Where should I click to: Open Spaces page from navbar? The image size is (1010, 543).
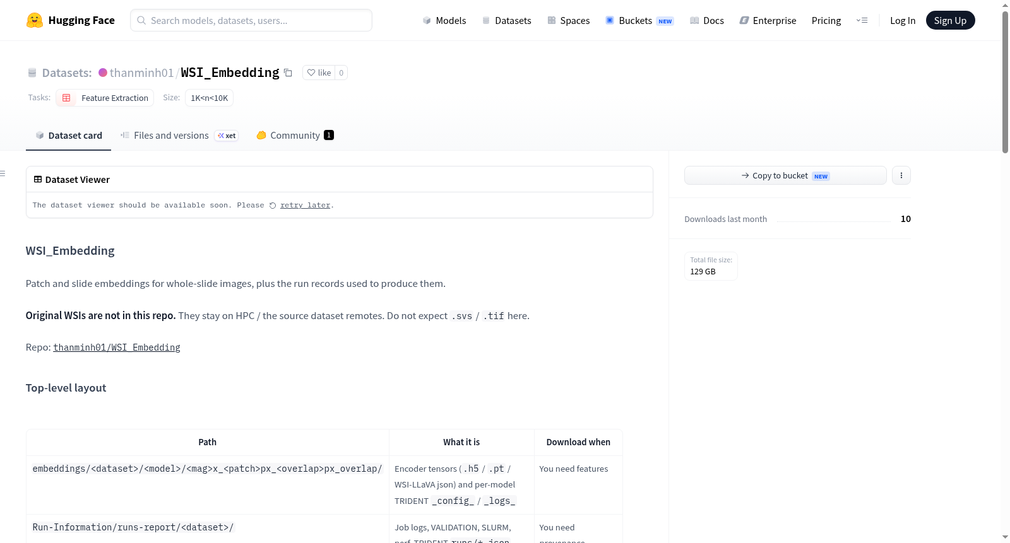coord(568,20)
